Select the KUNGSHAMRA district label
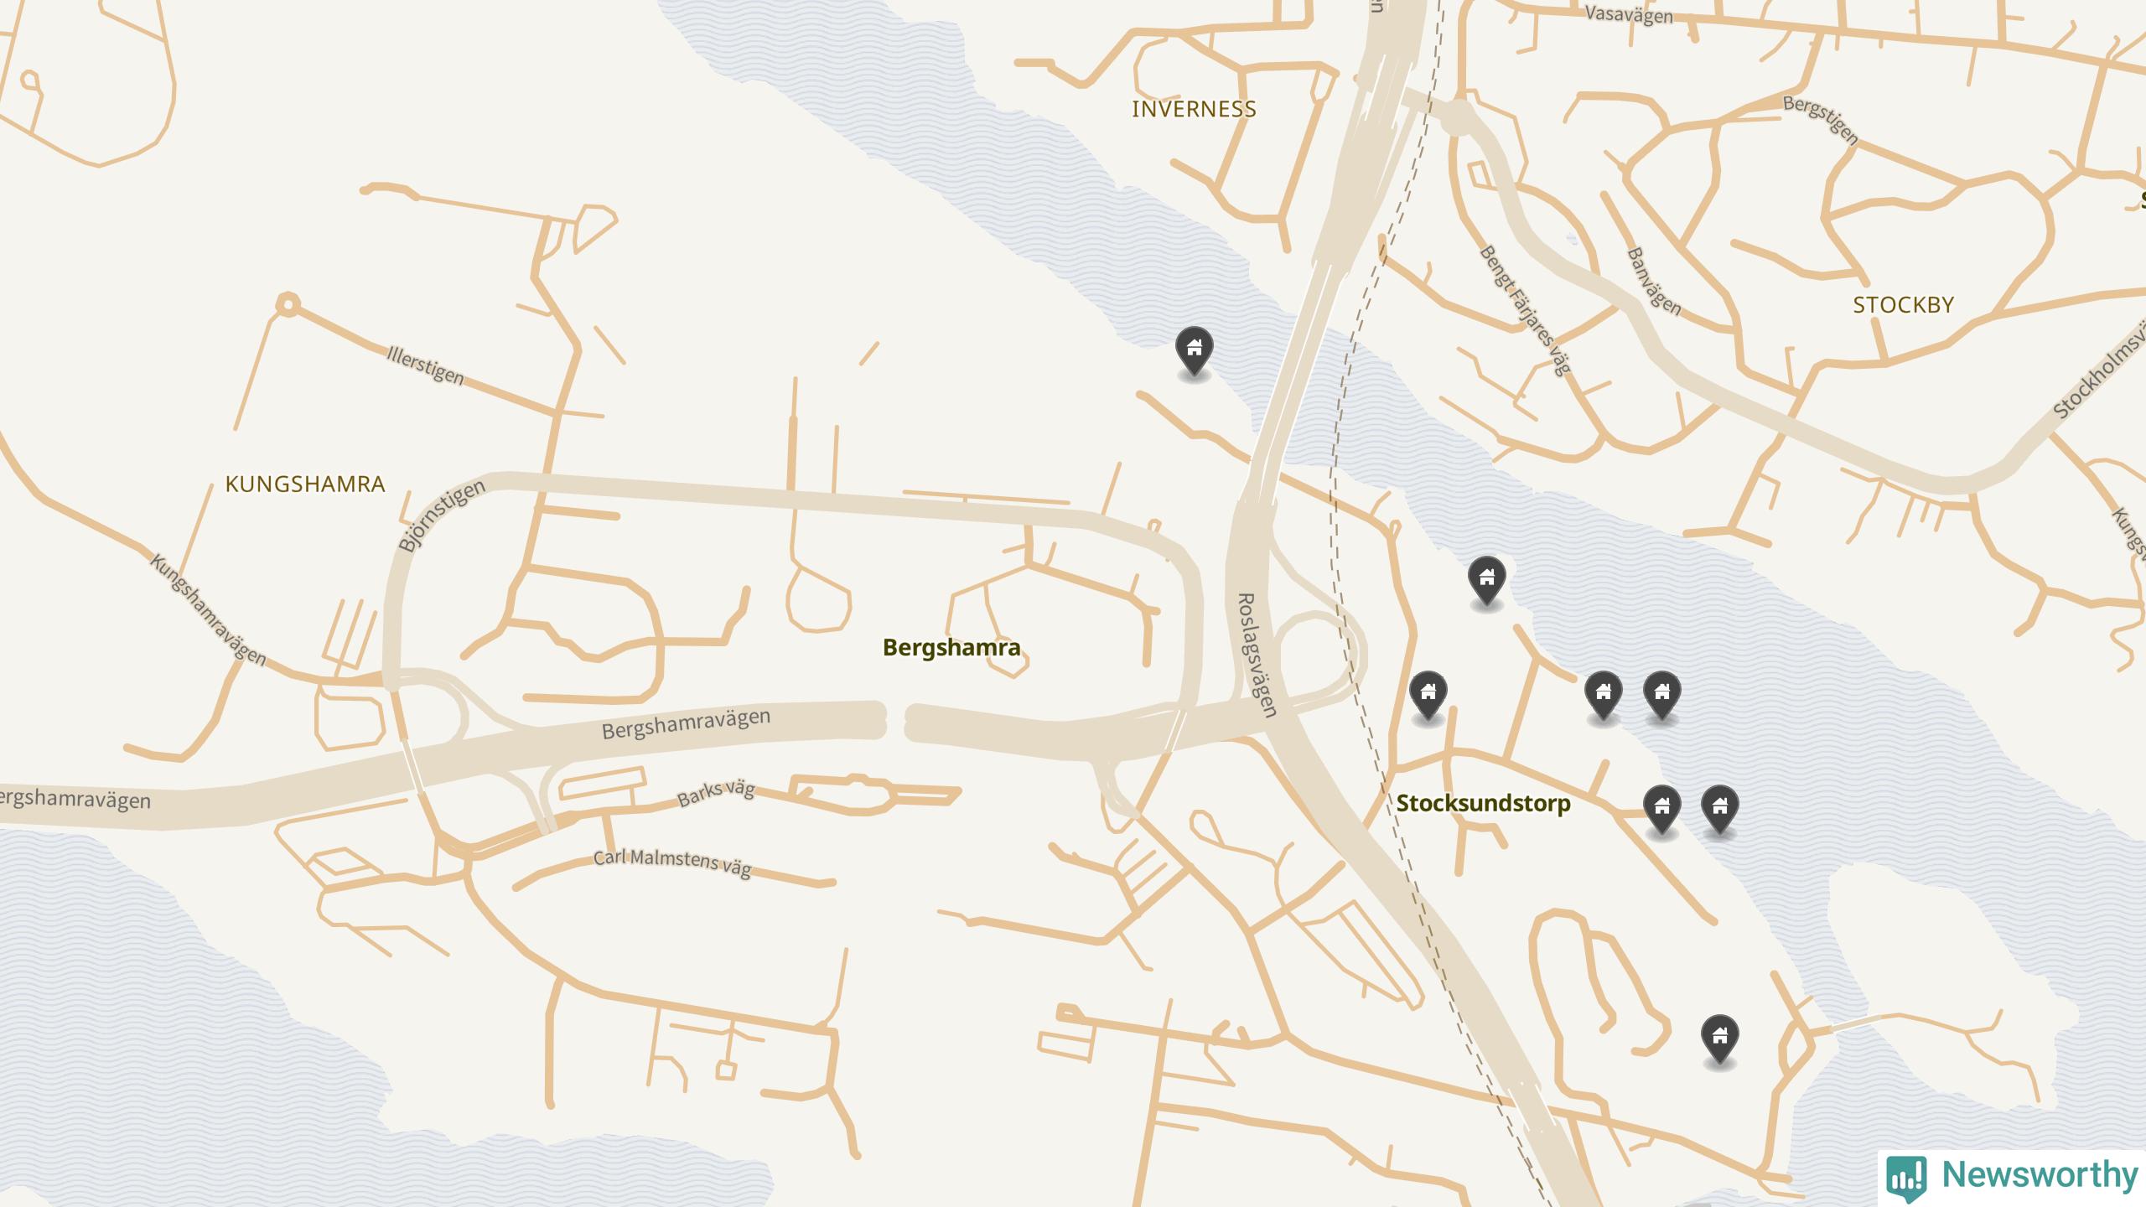The height and width of the screenshot is (1207, 2146). (x=305, y=484)
